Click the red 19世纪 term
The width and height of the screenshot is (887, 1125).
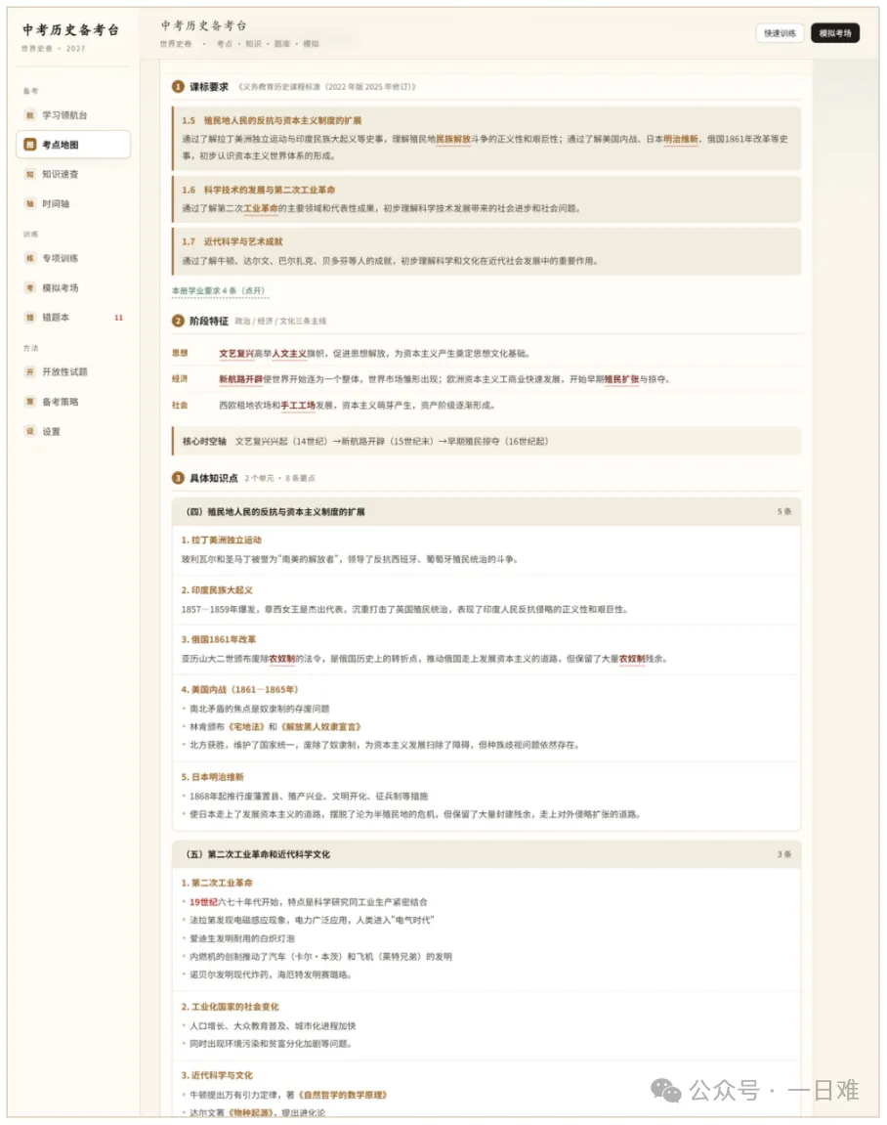203,902
